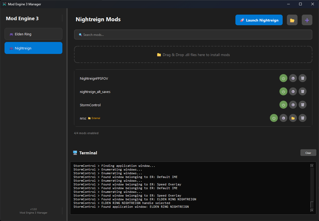Image resolution: width=319 pixels, height=221 pixels.
Task: Delete the NightreignFPSFOV mod
Action: (303, 78)
